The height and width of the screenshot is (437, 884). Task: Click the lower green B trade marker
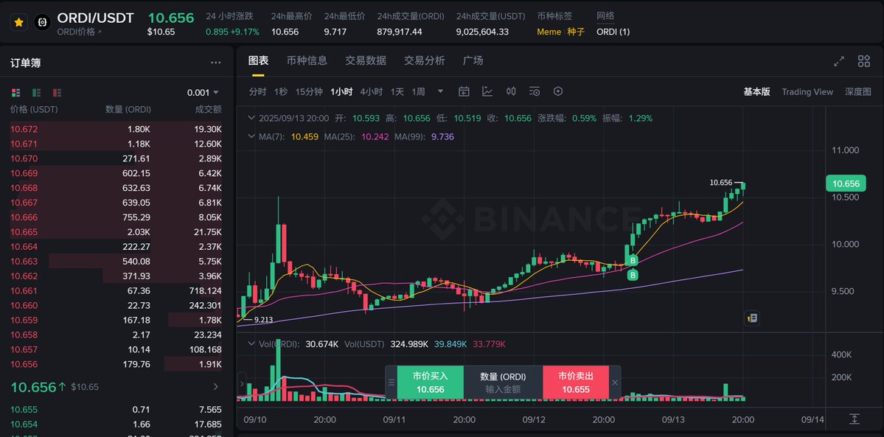(x=633, y=275)
